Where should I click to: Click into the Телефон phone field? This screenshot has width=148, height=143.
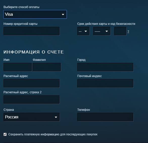[105, 117]
